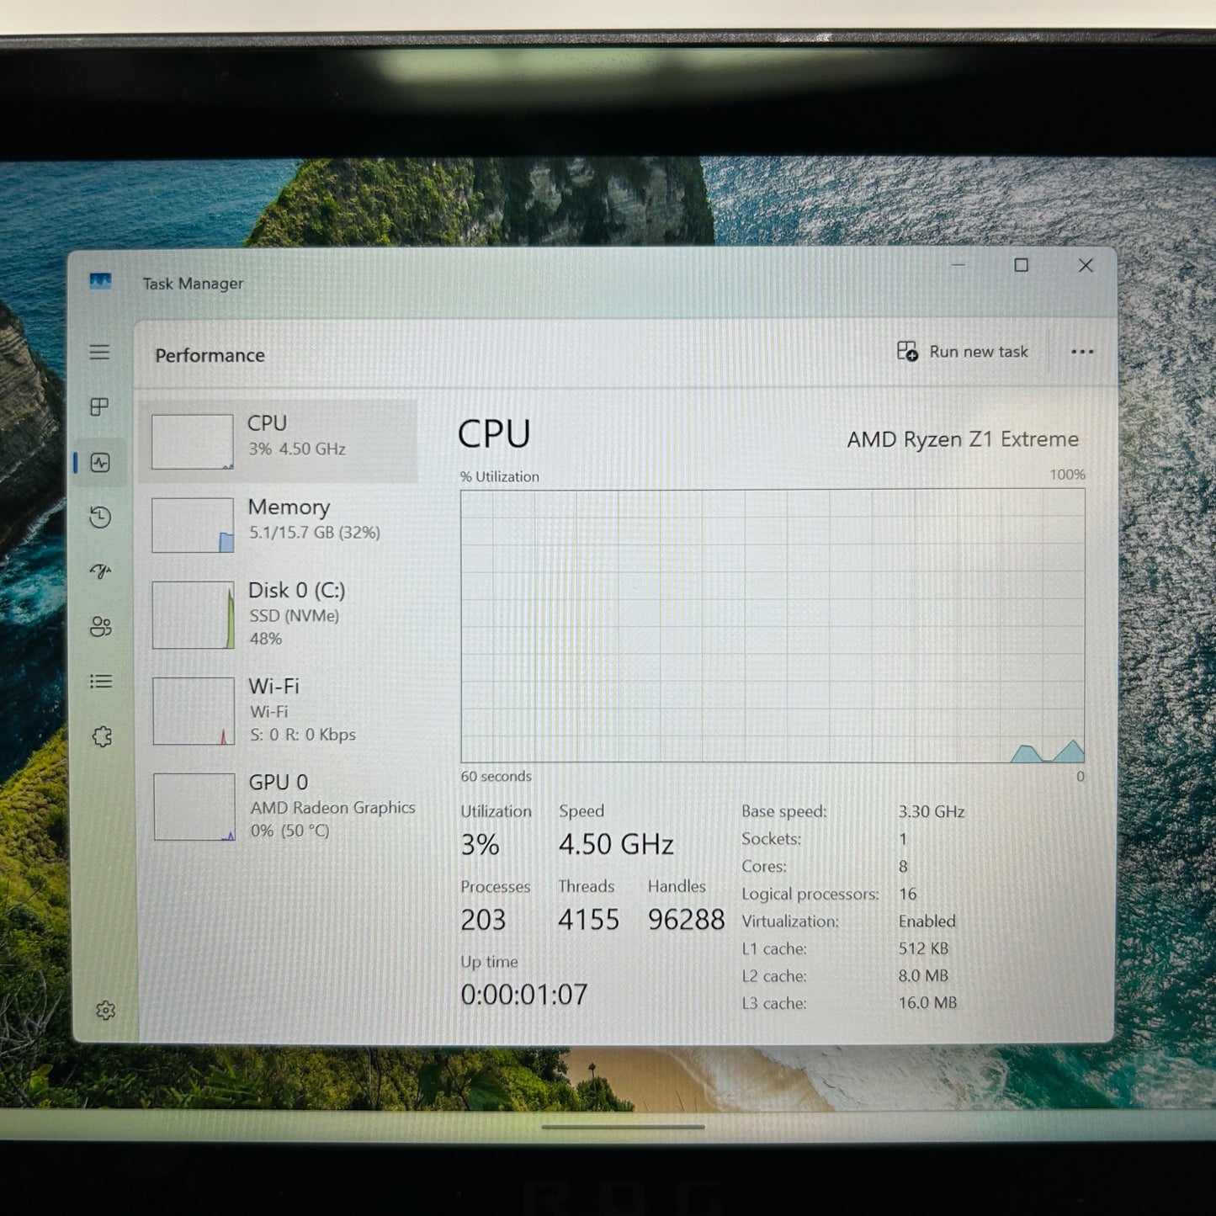Click the Logical processors value 16
Image resolution: width=1216 pixels, height=1216 pixels.
point(907,894)
